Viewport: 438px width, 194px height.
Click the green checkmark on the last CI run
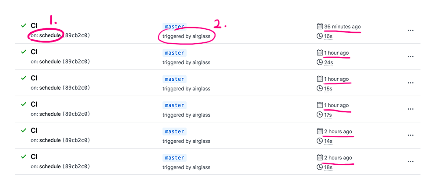coord(24,157)
